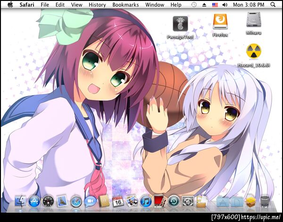Click the PwnageTool label text

(x=180, y=37)
